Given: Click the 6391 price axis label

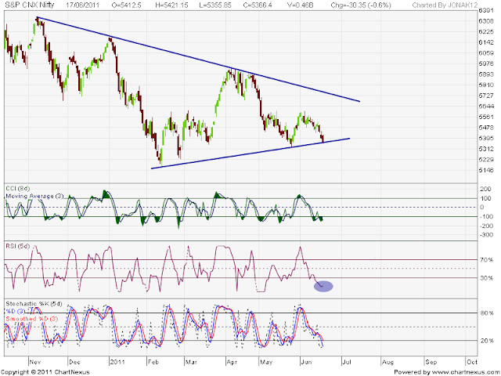Looking at the screenshot, I should [x=486, y=10].
